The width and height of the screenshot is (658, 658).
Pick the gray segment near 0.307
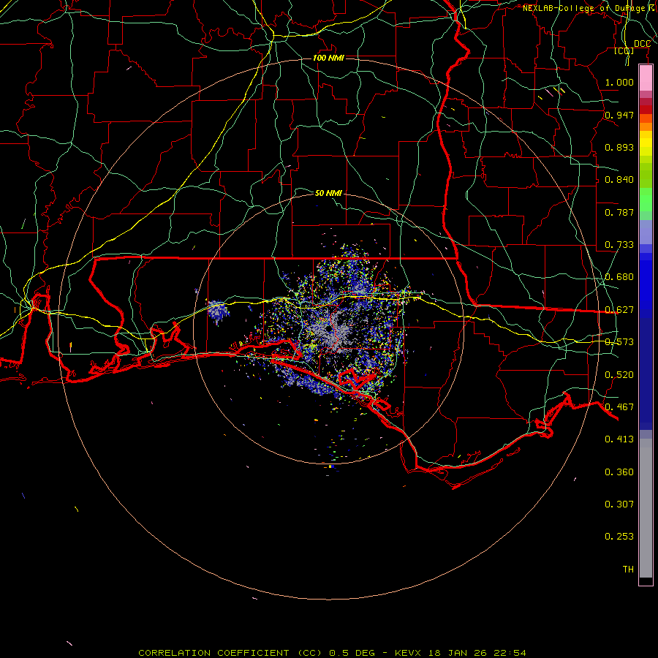(646, 508)
